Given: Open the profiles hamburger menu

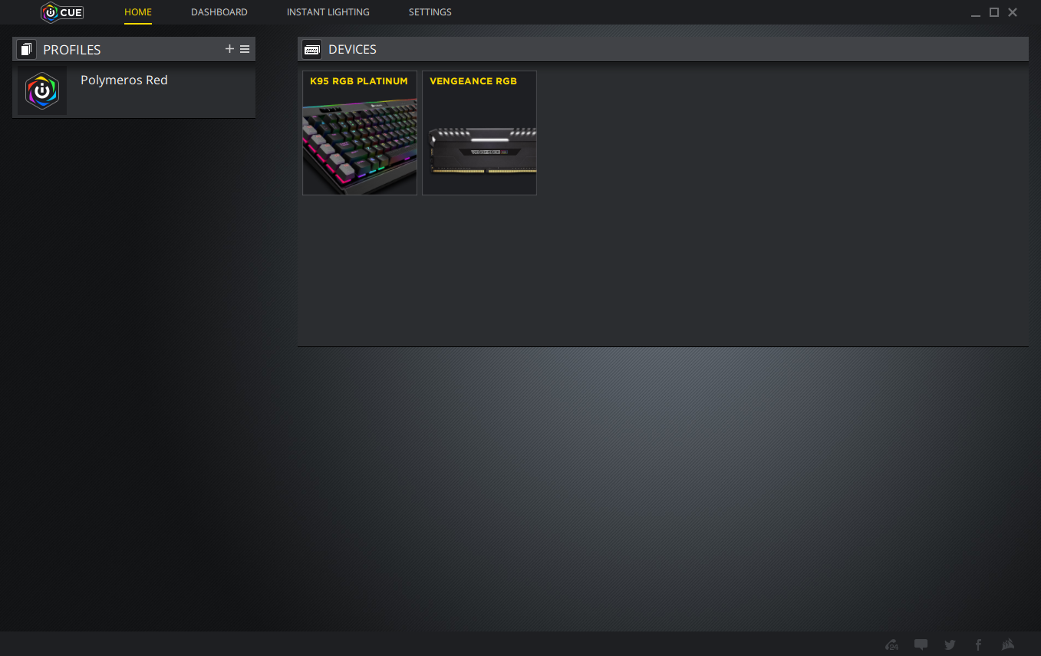Looking at the screenshot, I should pos(245,49).
